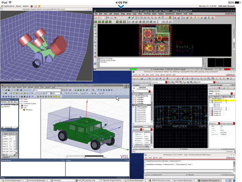Viewport: 242px width, 182px height.
Task: Expand the Coordinate Systems tree node
Action: (x=20, y=104)
